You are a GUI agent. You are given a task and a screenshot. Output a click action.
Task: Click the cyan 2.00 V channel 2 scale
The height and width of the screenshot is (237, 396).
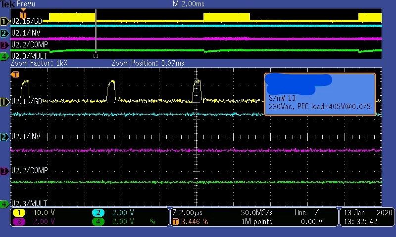[x=123, y=213]
